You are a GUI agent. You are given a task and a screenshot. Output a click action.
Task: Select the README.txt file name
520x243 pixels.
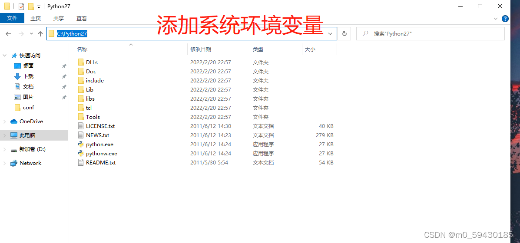[101, 163]
